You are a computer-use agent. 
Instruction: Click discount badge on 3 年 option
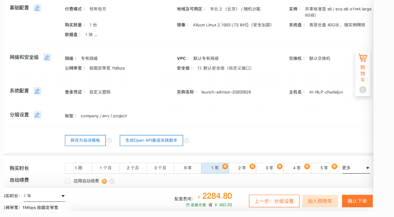pos(280,166)
